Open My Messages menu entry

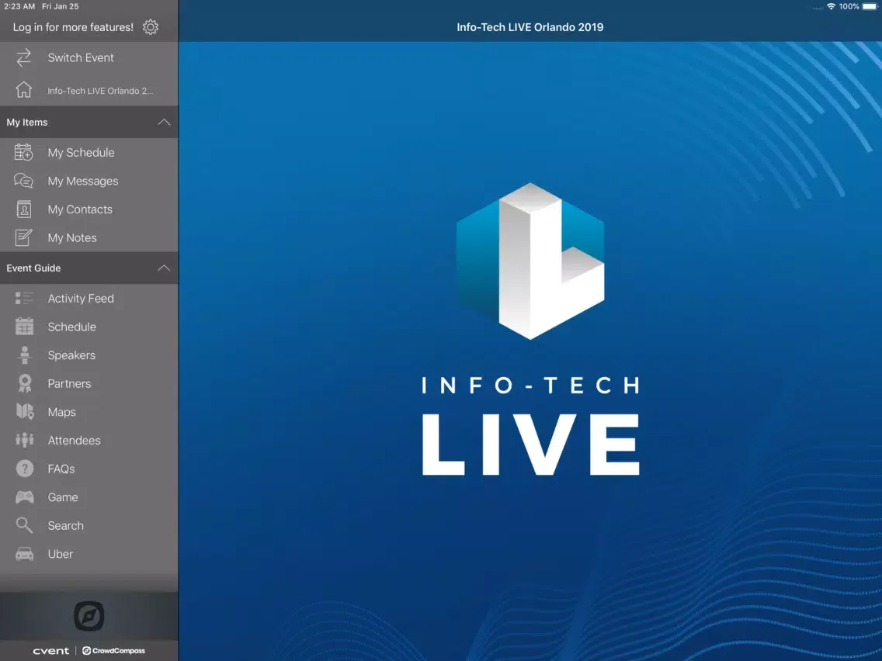89,181
